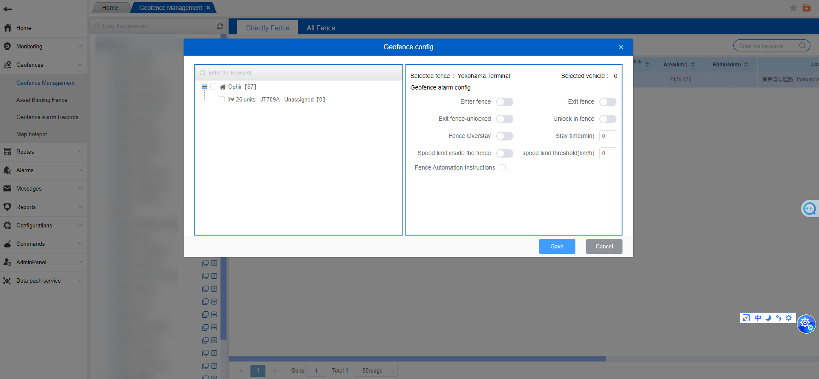819x379 pixels.
Task: Check the Fence Automation Instructions checkbox
Action: [503, 167]
